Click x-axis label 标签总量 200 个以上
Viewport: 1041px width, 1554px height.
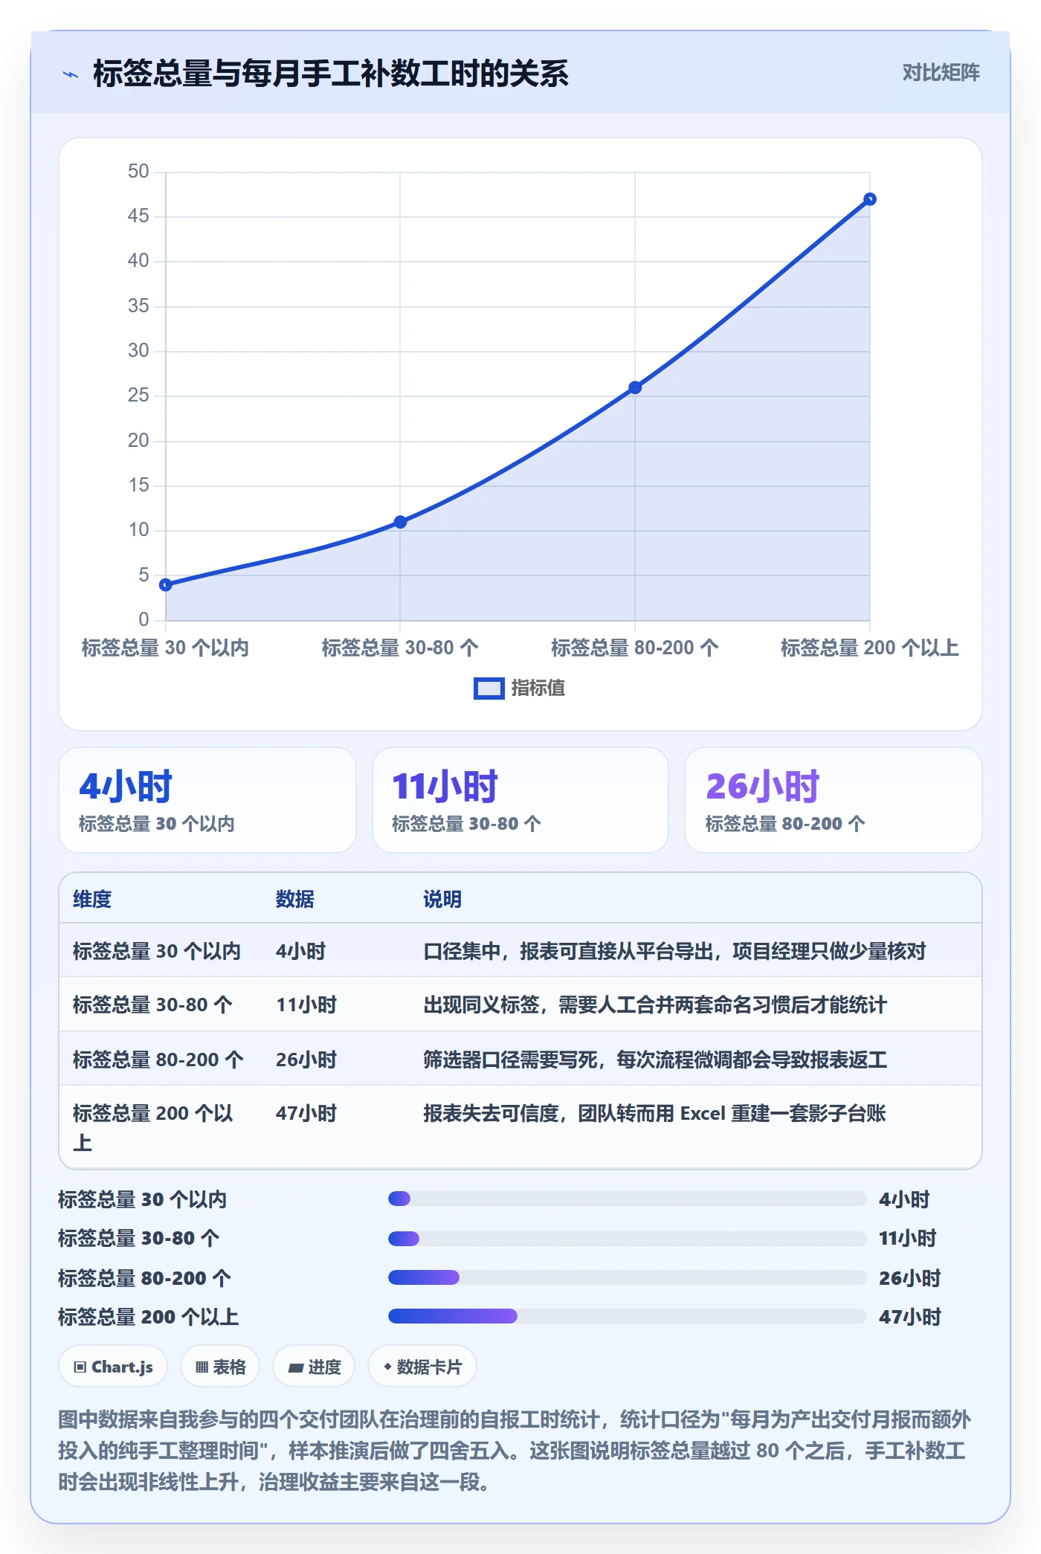click(x=869, y=648)
